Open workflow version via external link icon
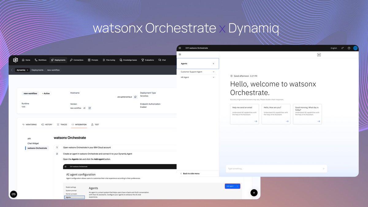This screenshot has height=207, width=368. pos(90,108)
